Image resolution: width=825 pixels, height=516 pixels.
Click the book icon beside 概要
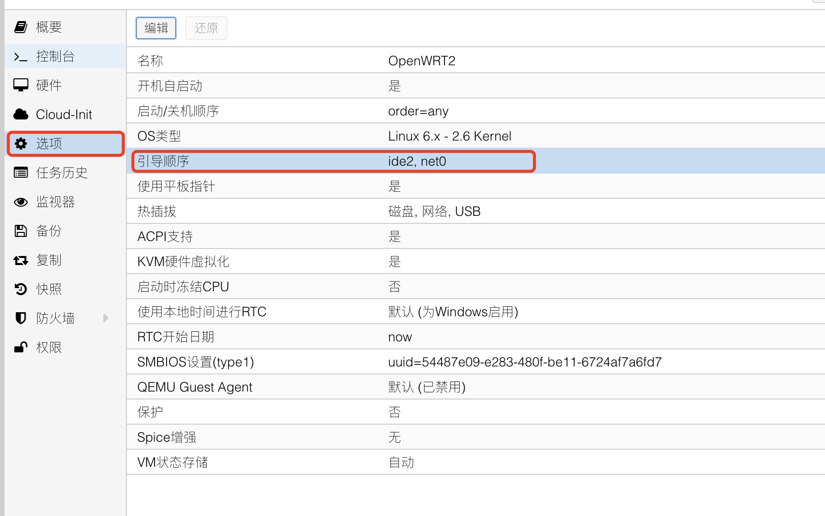(x=21, y=27)
